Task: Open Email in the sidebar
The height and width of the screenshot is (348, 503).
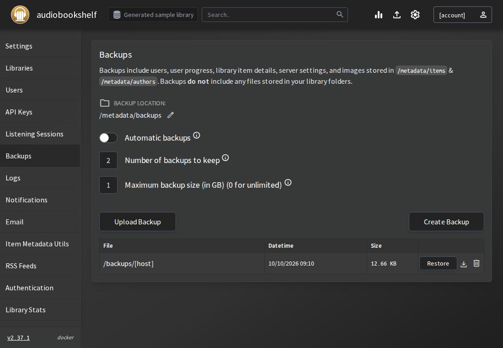Action: (x=40, y=222)
